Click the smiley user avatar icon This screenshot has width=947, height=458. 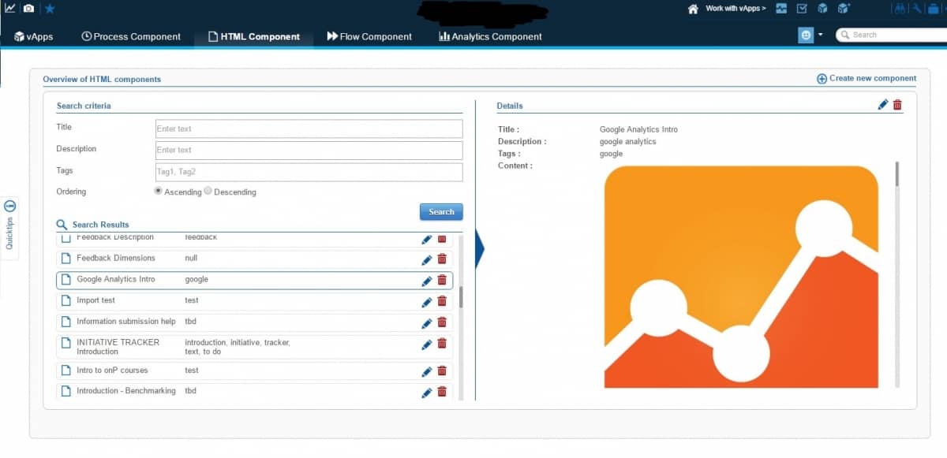click(x=806, y=35)
